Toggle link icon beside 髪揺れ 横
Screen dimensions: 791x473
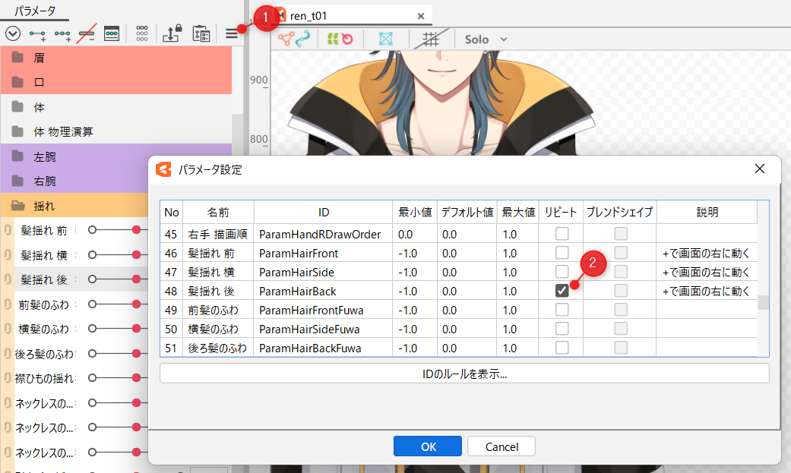pyautogui.click(x=8, y=255)
